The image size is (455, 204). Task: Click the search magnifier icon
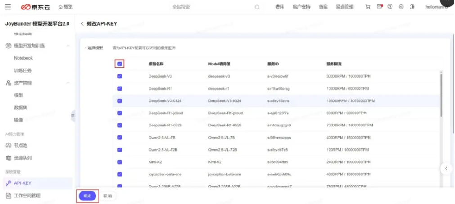click(257, 7)
